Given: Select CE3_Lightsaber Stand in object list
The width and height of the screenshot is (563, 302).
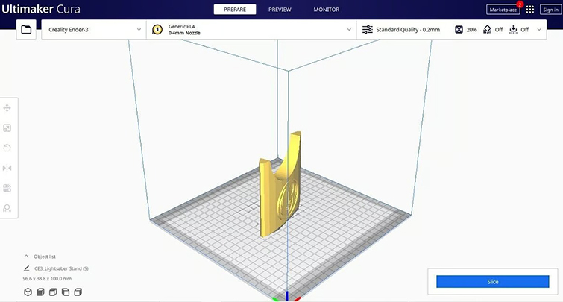Looking at the screenshot, I should [x=61, y=268].
